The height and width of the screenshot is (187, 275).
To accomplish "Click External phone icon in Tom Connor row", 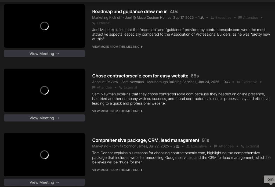I will coord(243,146).
